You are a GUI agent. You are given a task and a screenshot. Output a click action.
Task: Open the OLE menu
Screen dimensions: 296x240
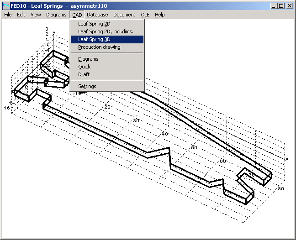click(145, 15)
